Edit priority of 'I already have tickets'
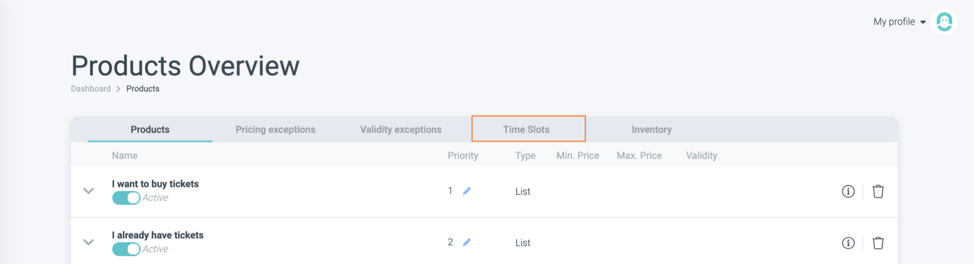The image size is (974, 264). tap(466, 242)
